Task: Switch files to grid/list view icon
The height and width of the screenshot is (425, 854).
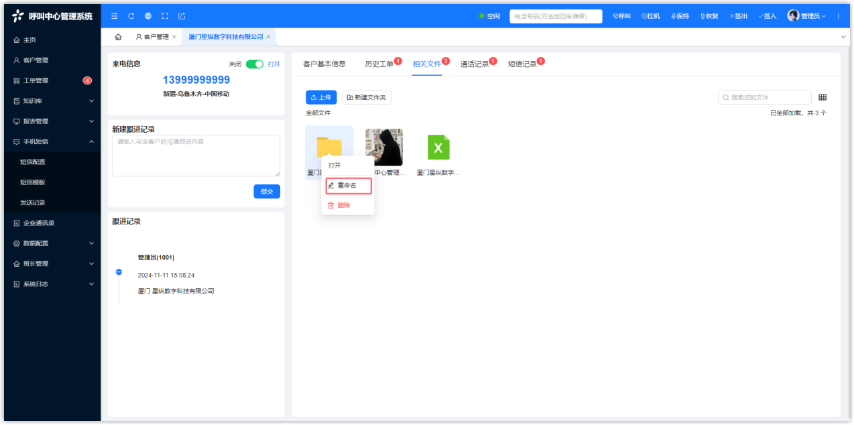Action: [822, 98]
